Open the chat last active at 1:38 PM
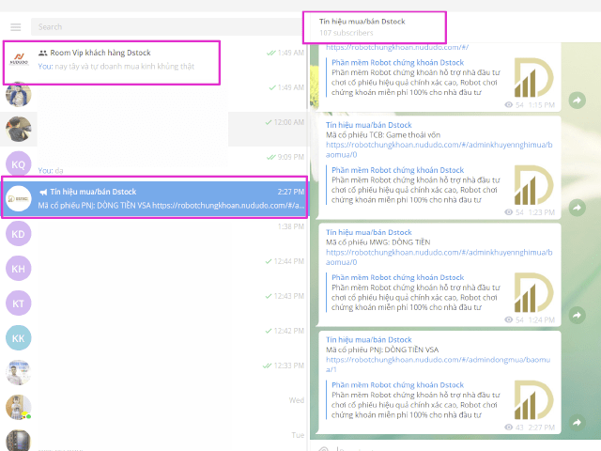 pos(153,234)
